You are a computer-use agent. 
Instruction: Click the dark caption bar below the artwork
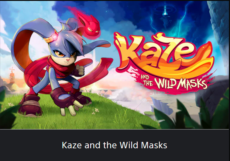pos(115,145)
